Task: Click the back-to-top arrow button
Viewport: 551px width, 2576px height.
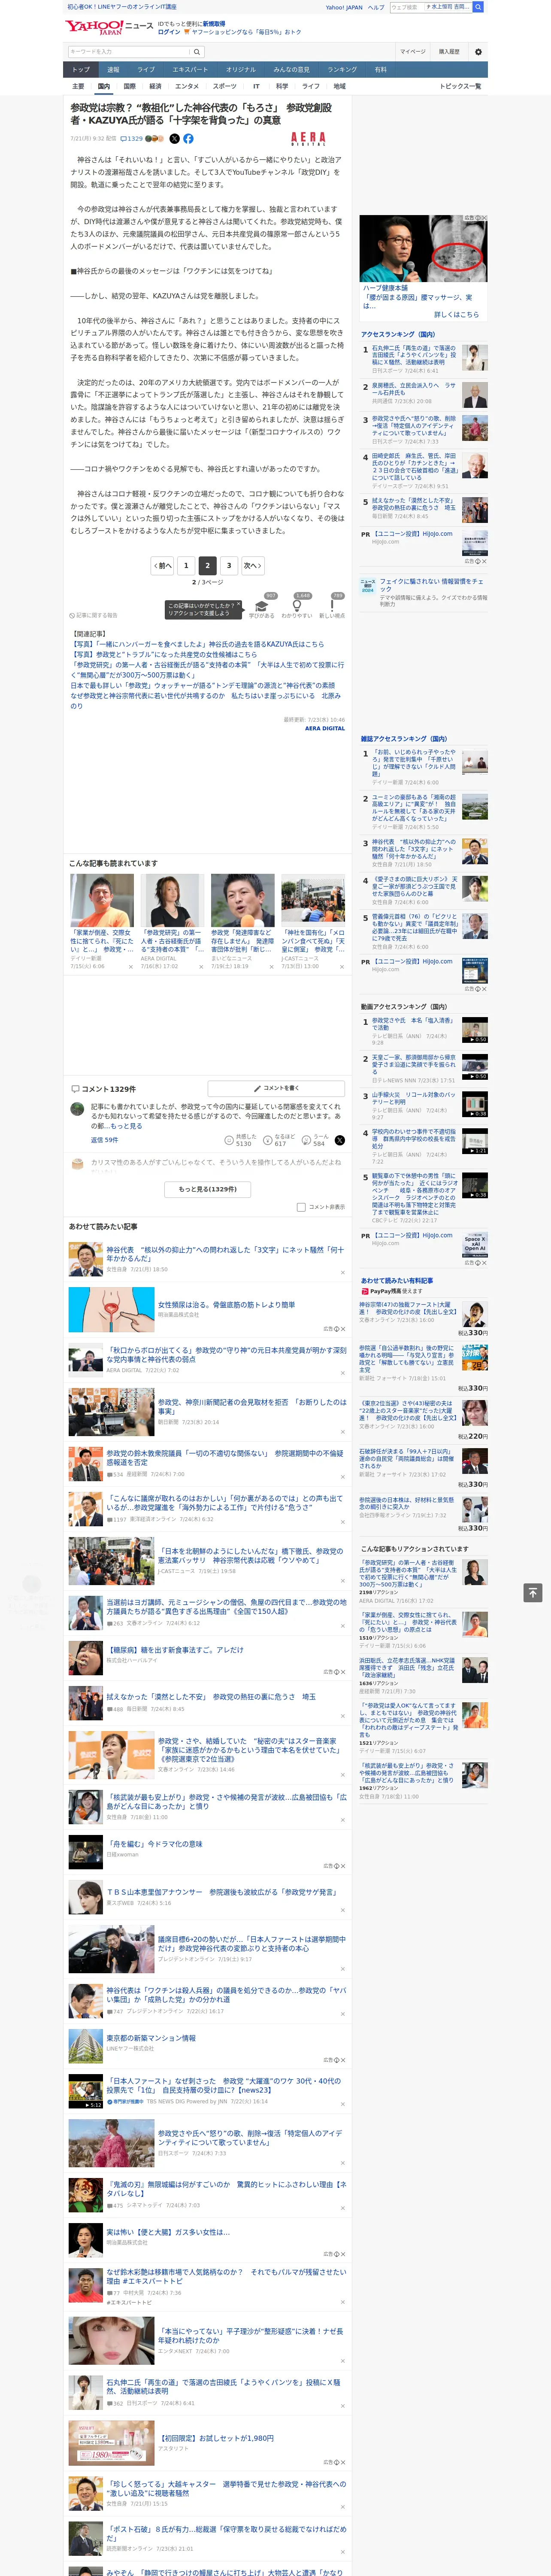Action: [x=532, y=1592]
